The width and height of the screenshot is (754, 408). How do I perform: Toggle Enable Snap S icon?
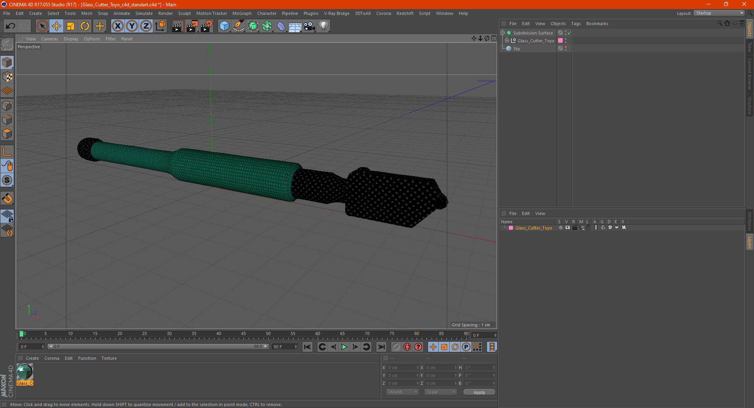tap(7, 180)
